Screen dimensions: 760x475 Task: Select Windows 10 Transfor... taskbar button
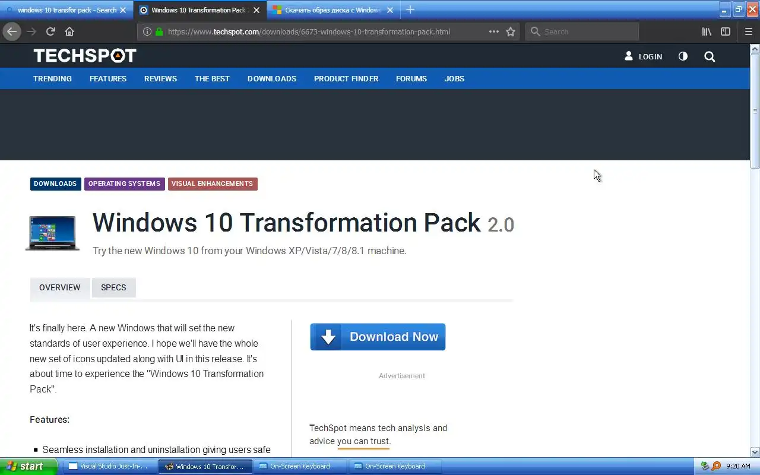205,466
